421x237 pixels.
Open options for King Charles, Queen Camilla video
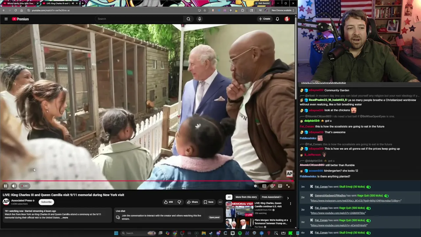click(290, 204)
